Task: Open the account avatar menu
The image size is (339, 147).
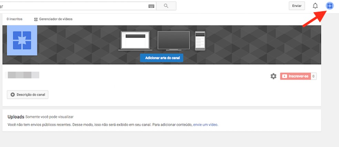Action: (x=330, y=6)
